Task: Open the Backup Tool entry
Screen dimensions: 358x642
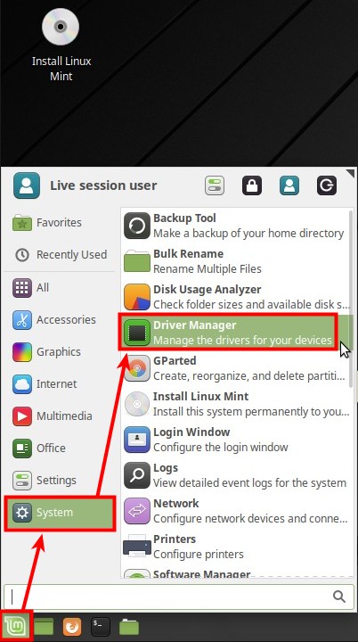Action: (x=236, y=226)
